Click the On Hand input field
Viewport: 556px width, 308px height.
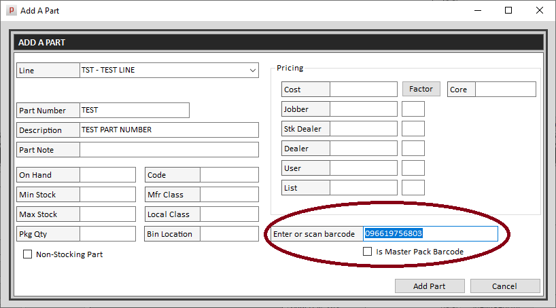(108, 175)
